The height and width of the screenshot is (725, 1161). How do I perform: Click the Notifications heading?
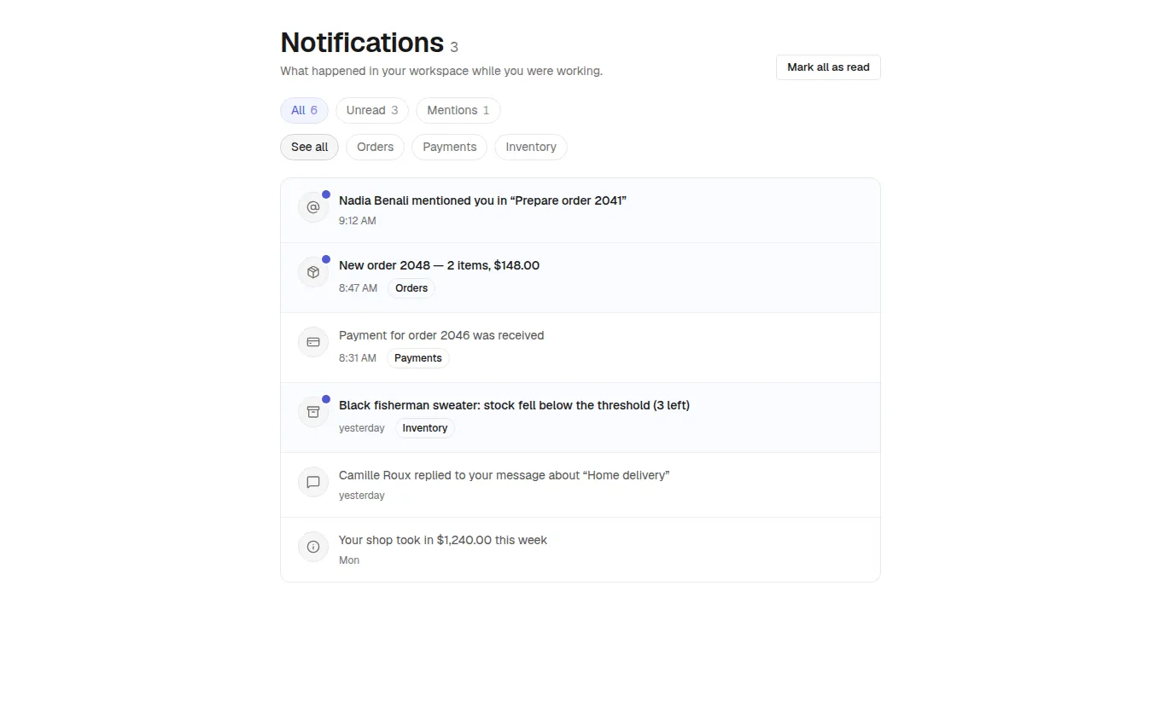tap(362, 43)
